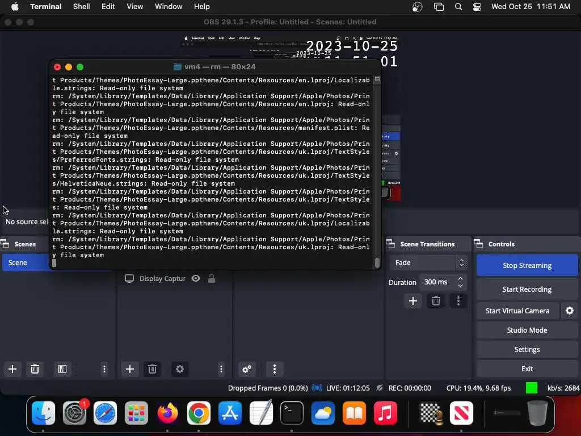Click Stop Streaming in OBS Controls
Image resolution: width=581 pixels, height=436 pixels.
pos(527,265)
